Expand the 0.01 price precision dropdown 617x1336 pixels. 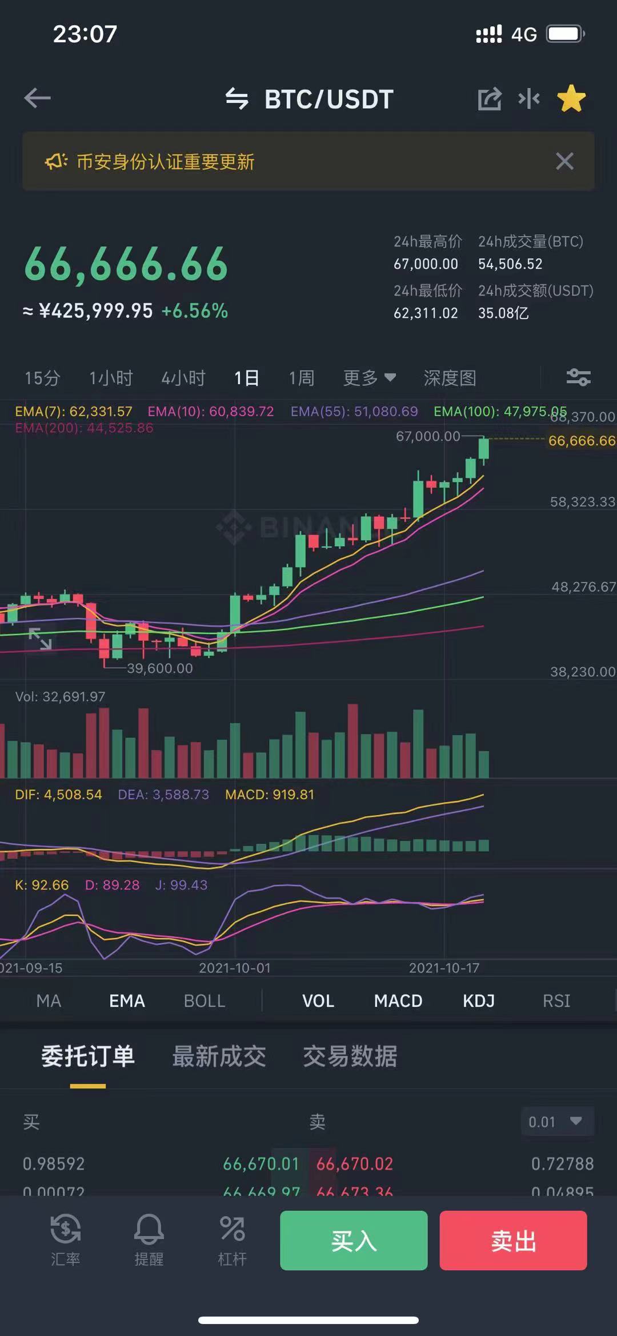[557, 1122]
